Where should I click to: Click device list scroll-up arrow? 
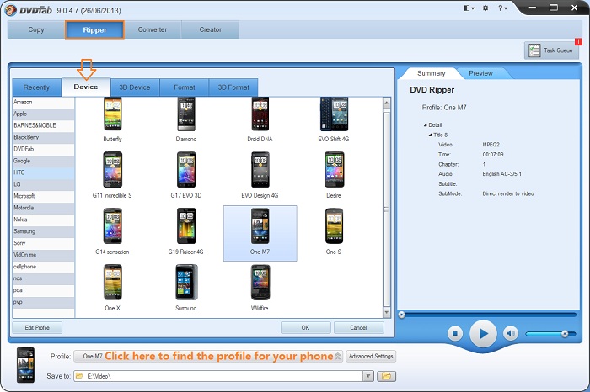click(386, 103)
